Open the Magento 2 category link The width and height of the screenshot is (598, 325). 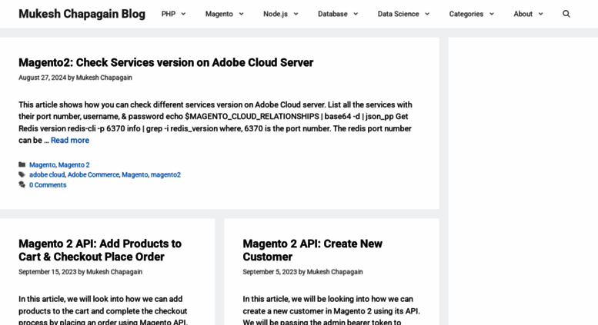coord(74,164)
